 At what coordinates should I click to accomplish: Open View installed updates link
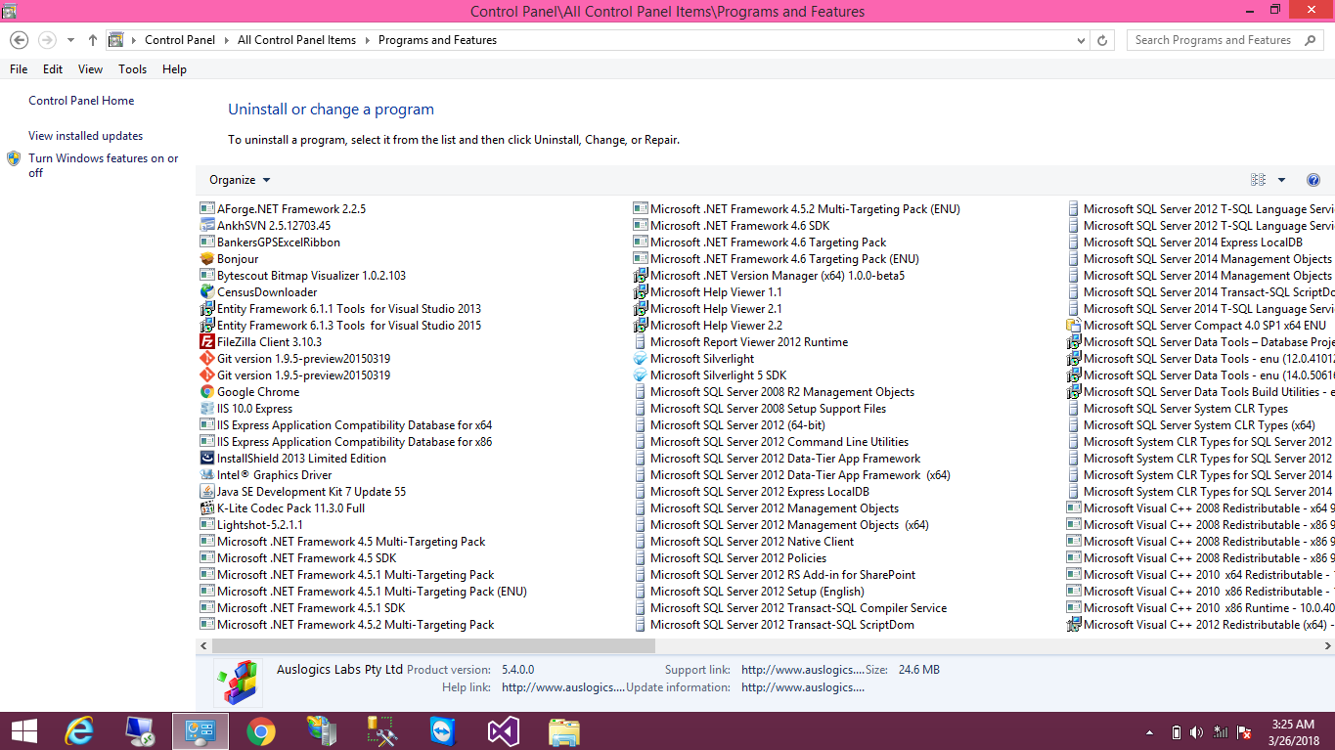[86, 136]
